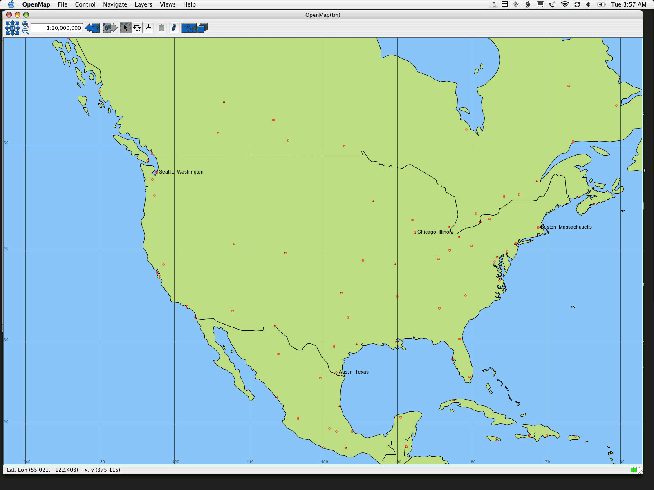Open the Layers menu
Image resolution: width=654 pixels, height=490 pixels.
pos(143,4)
